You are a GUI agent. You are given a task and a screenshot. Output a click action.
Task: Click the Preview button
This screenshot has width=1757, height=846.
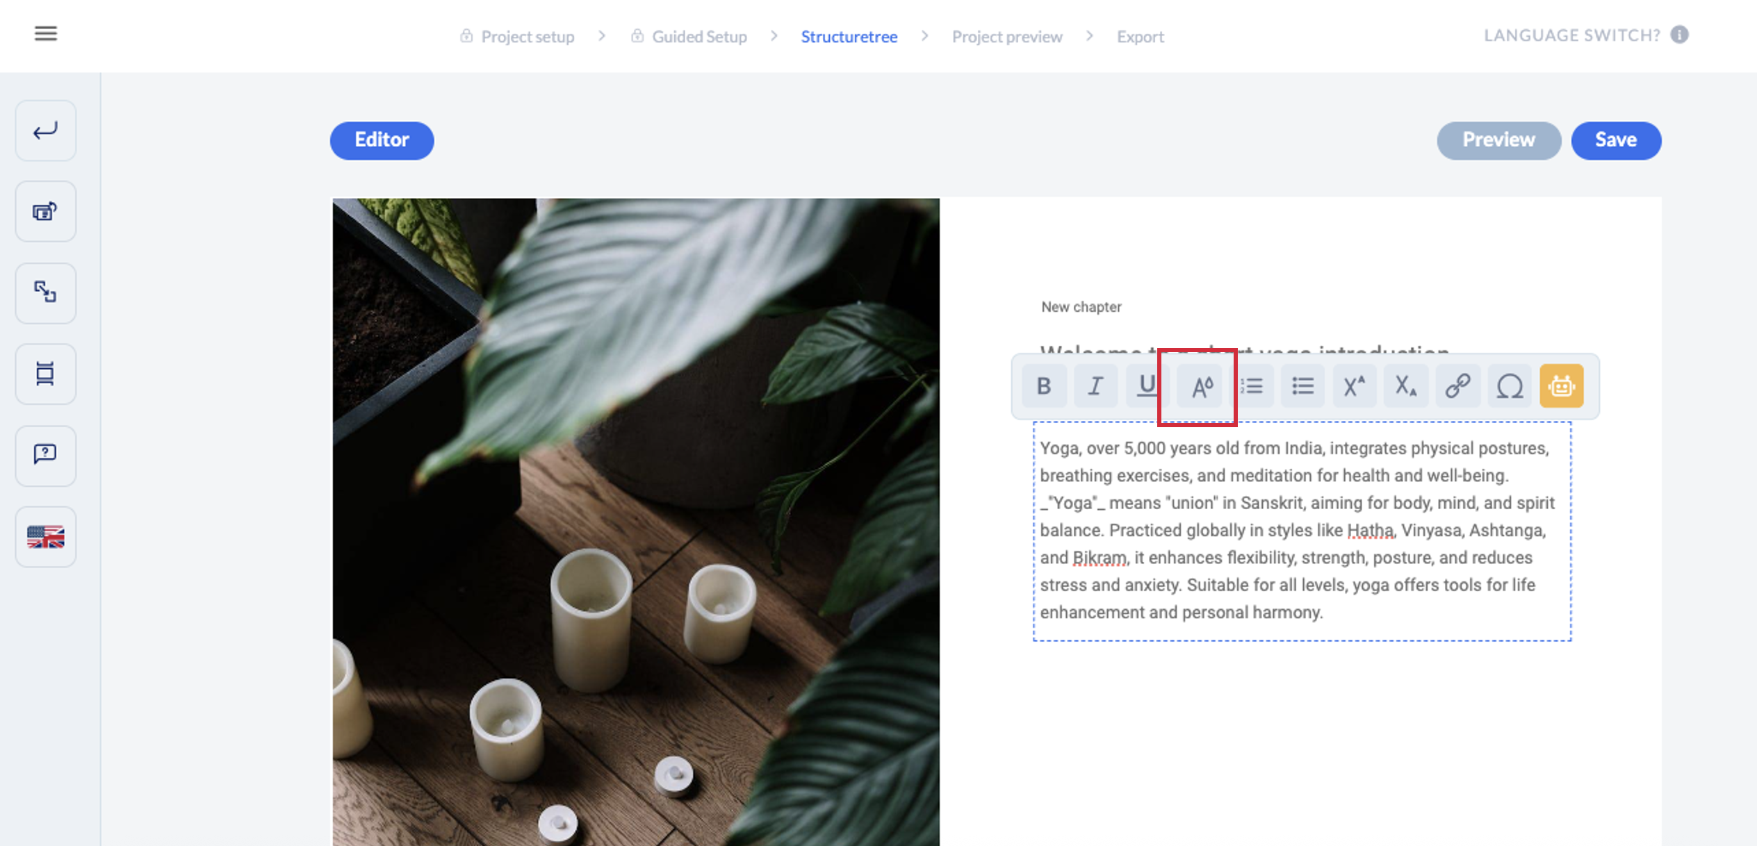coord(1498,140)
